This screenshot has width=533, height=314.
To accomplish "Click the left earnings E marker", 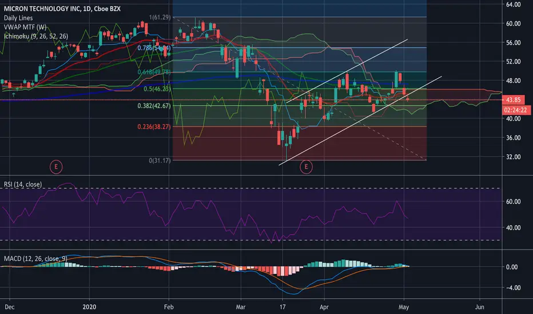I will click(56, 167).
